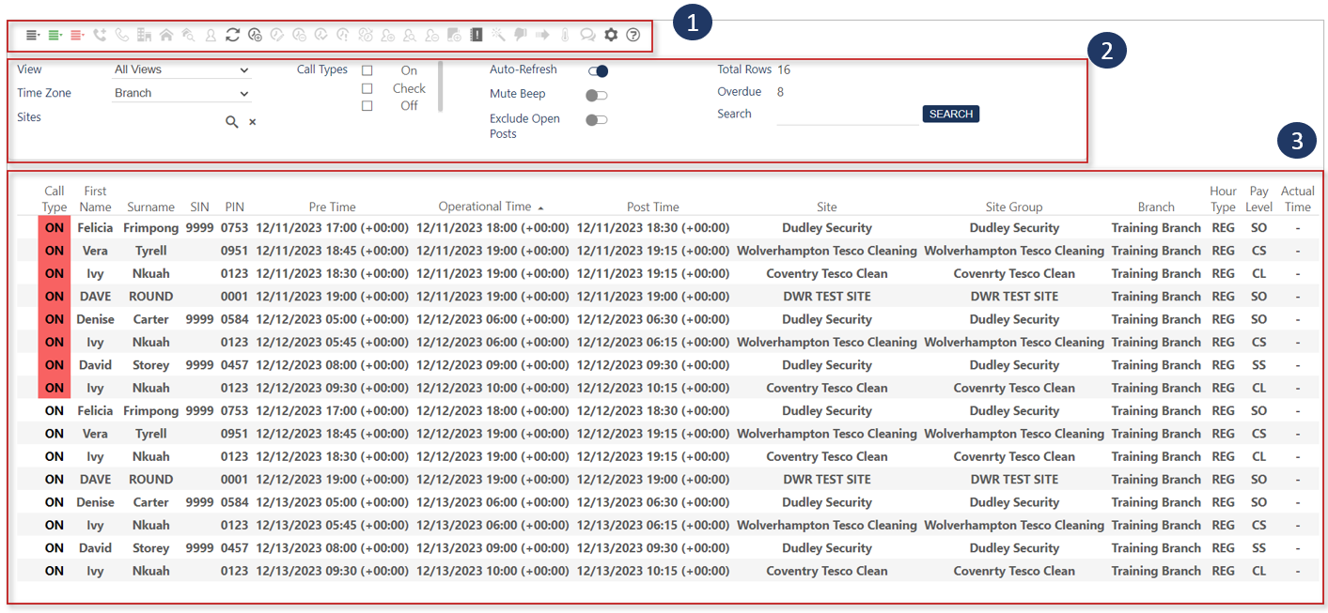This screenshot has height=613, width=1328.
Task: Sort by First Name column header
Action: point(95,199)
